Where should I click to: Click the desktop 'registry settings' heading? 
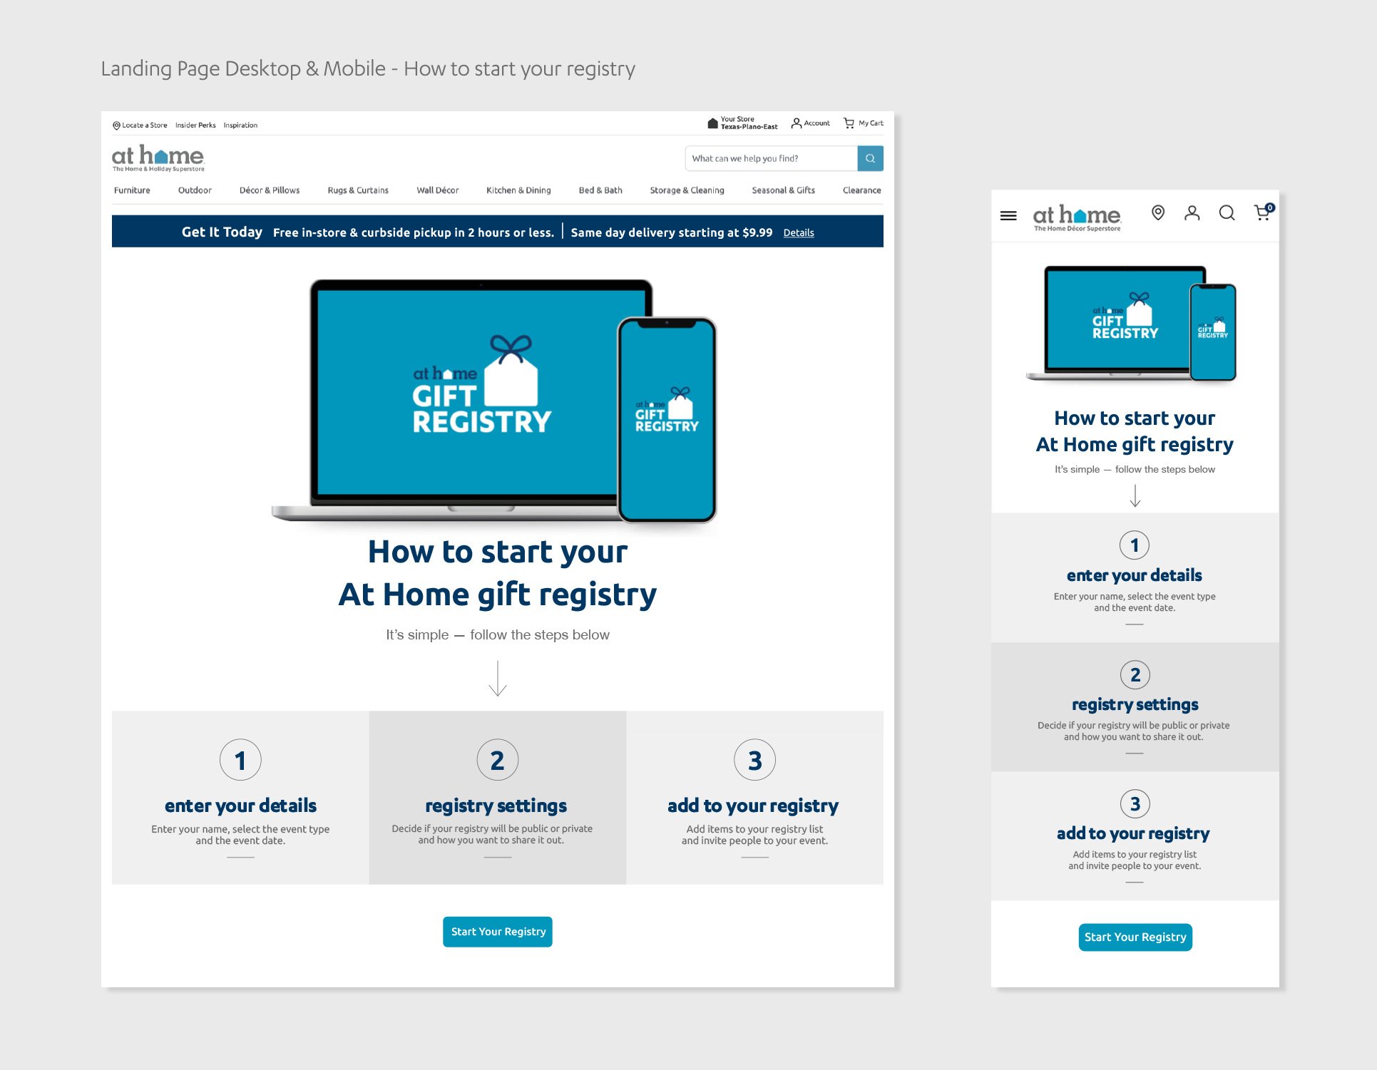(x=496, y=806)
